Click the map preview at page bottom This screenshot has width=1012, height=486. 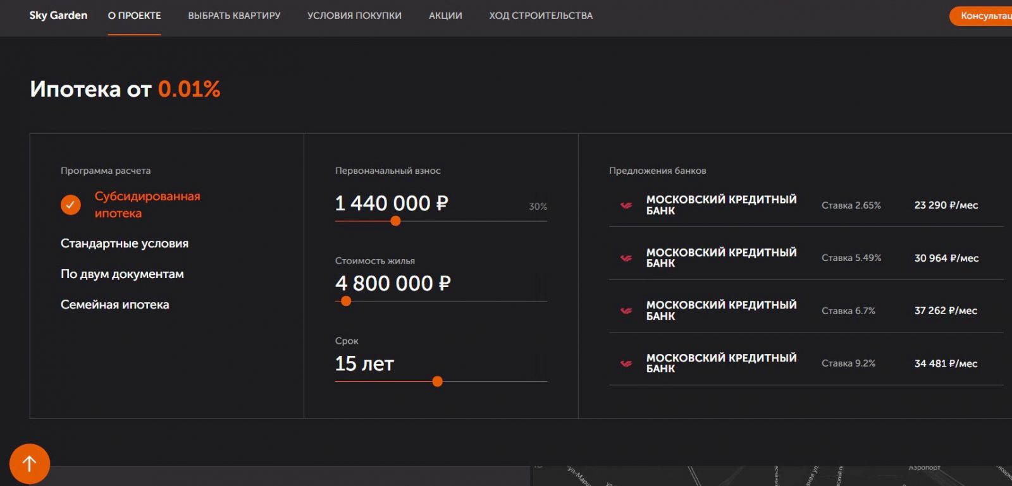click(772, 476)
